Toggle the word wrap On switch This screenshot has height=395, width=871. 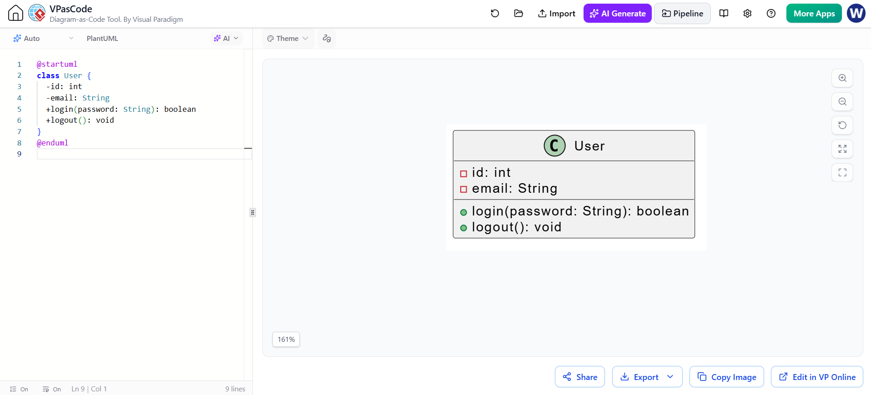click(x=52, y=389)
